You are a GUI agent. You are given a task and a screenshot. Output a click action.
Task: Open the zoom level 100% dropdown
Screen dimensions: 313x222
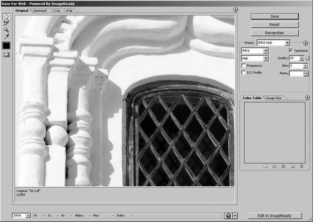pos(22,215)
